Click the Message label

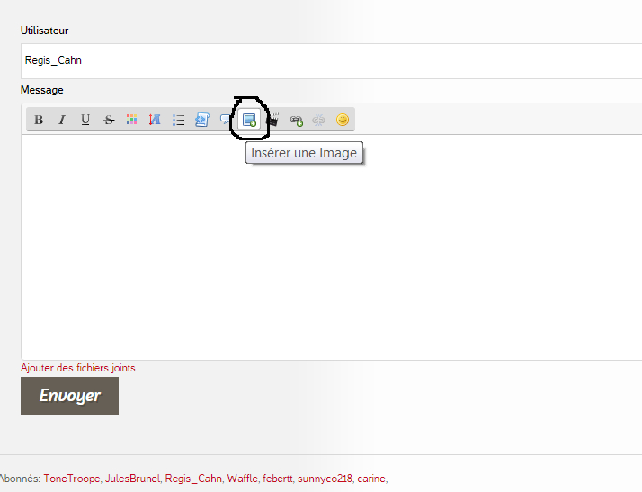pyautogui.click(x=41, y=90)
